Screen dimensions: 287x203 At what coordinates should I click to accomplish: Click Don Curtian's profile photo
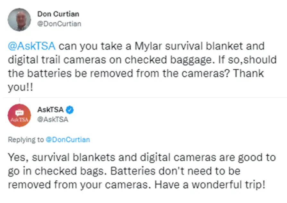click(19, 20)
